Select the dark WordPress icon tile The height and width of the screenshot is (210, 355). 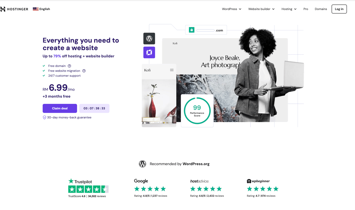(149, 38)
